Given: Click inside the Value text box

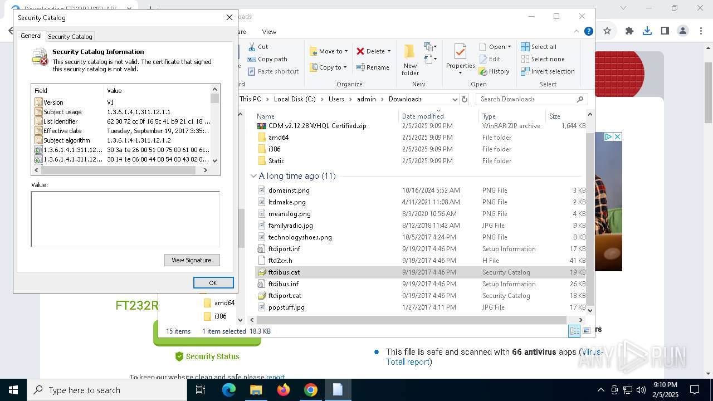Looking at the screenshot, I should coord(125,219).
